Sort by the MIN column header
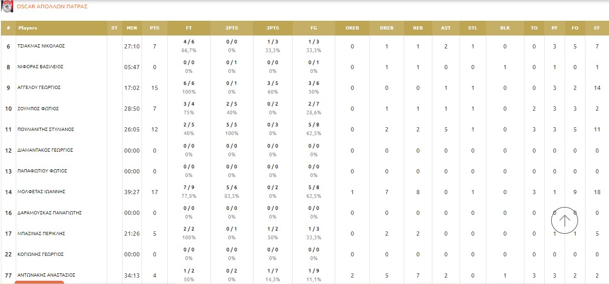Screen dimensions: 609x284 [x=132, y=28]
